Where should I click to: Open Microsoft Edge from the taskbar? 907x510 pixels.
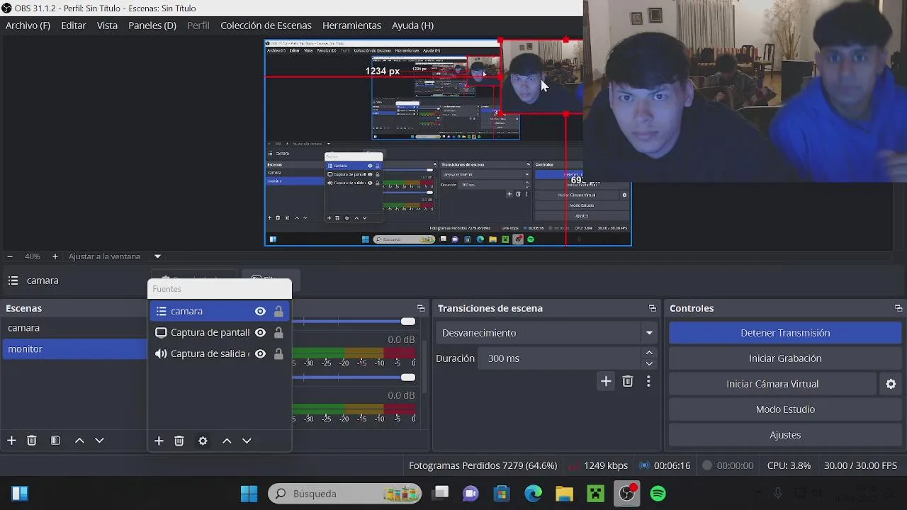(533, 494)
